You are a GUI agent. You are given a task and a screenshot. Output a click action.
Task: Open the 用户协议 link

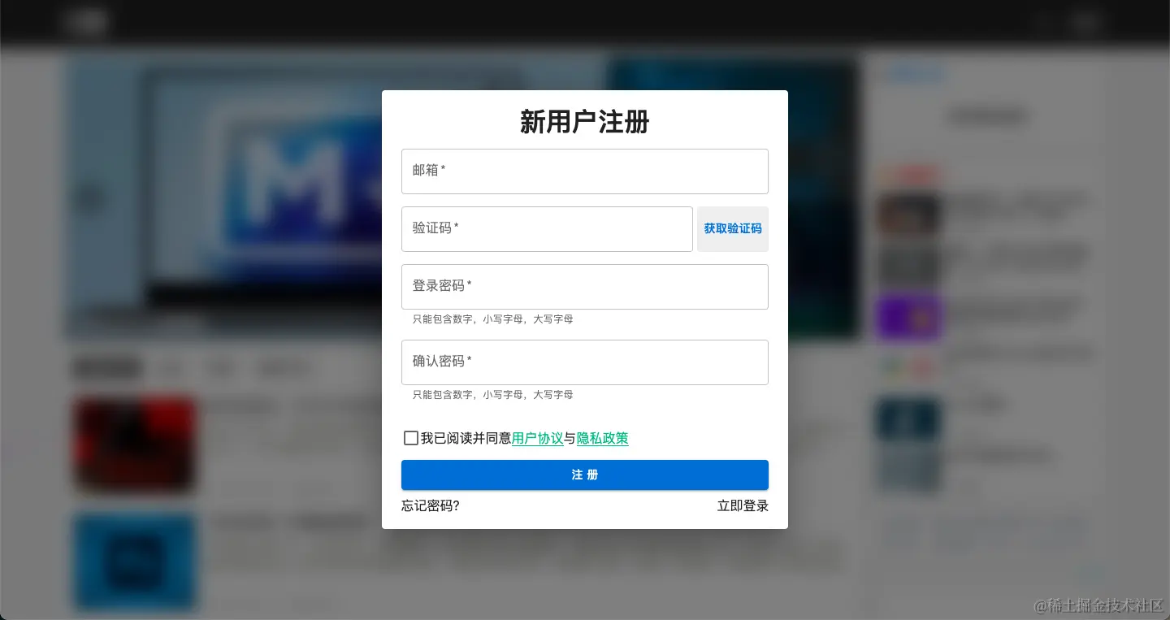[537, 439]
